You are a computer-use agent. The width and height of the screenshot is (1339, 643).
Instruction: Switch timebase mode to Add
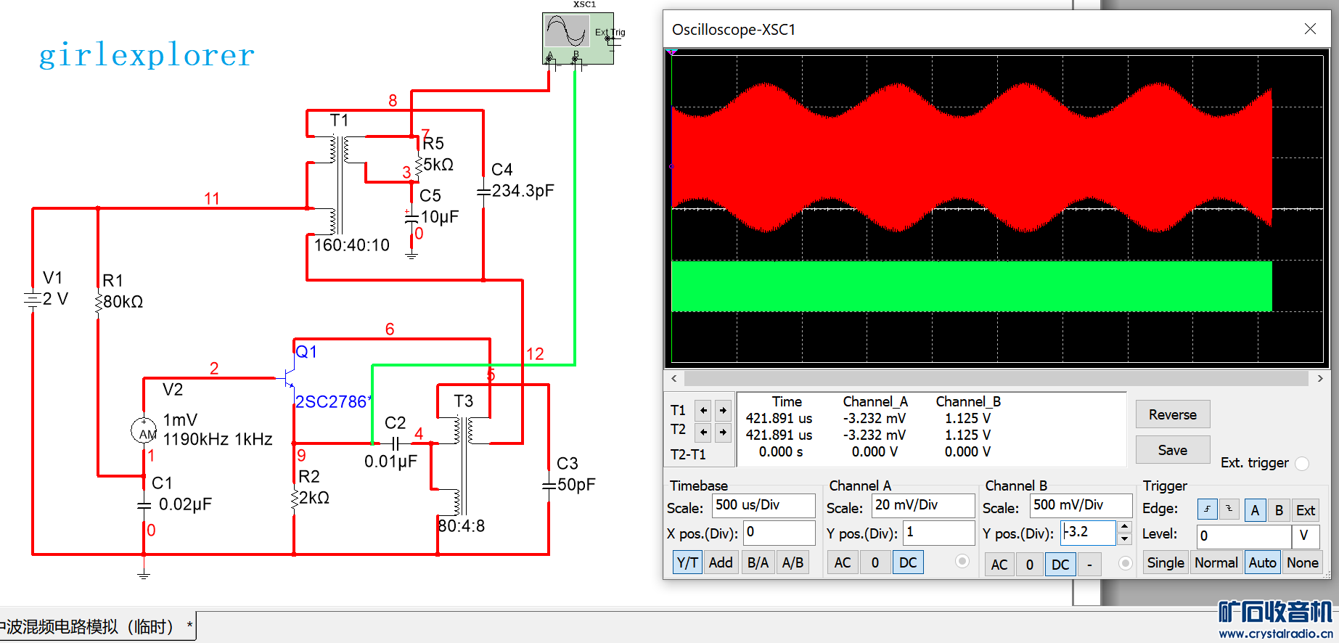(x=721, y=562)
